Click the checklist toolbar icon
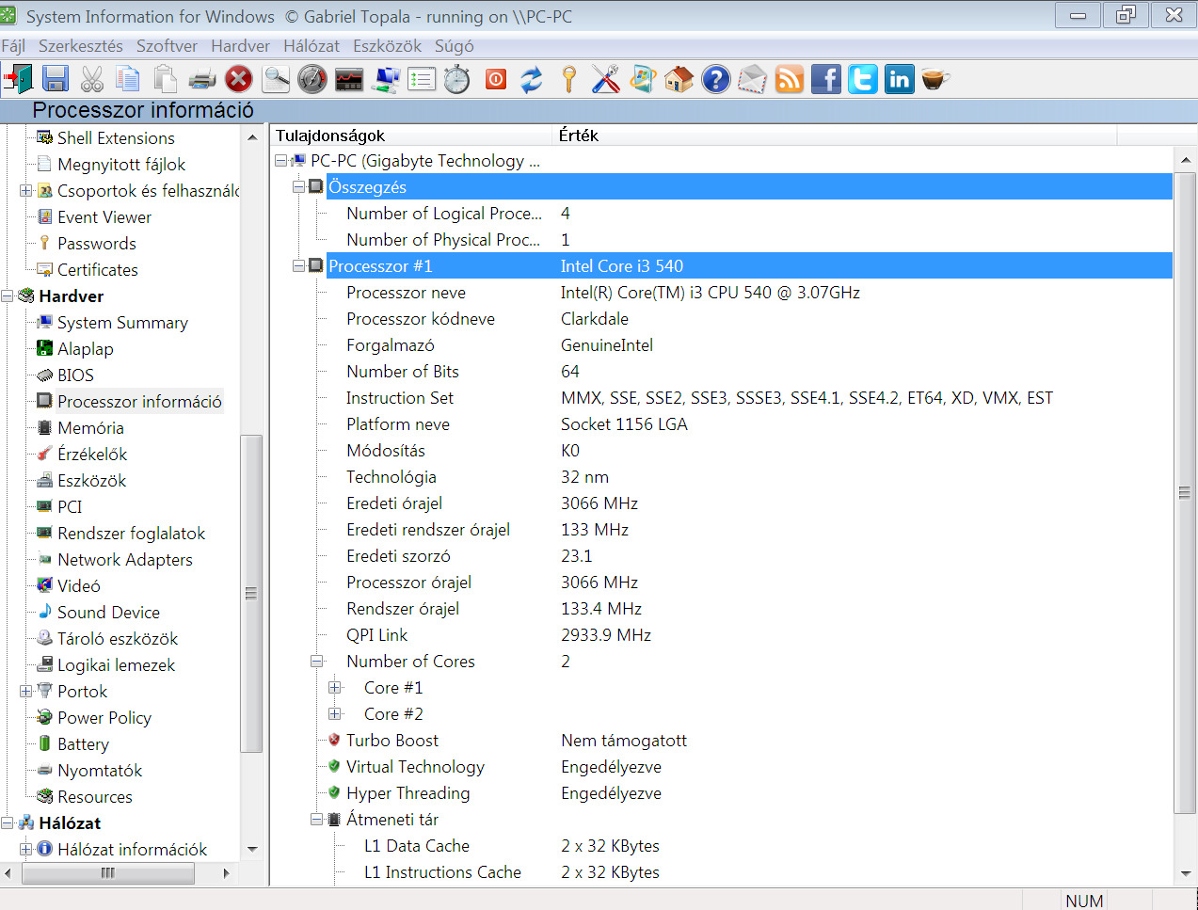 (422, 80)
